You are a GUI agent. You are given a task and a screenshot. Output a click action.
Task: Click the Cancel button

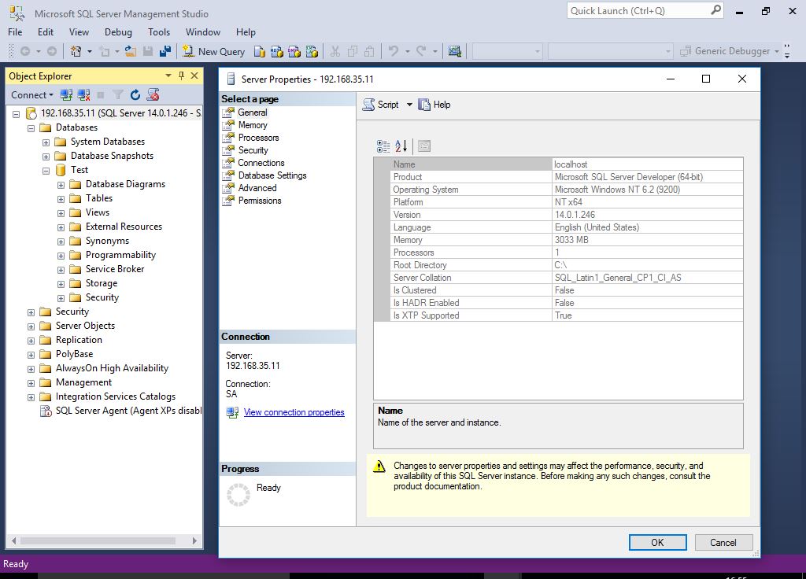[723, 543]
